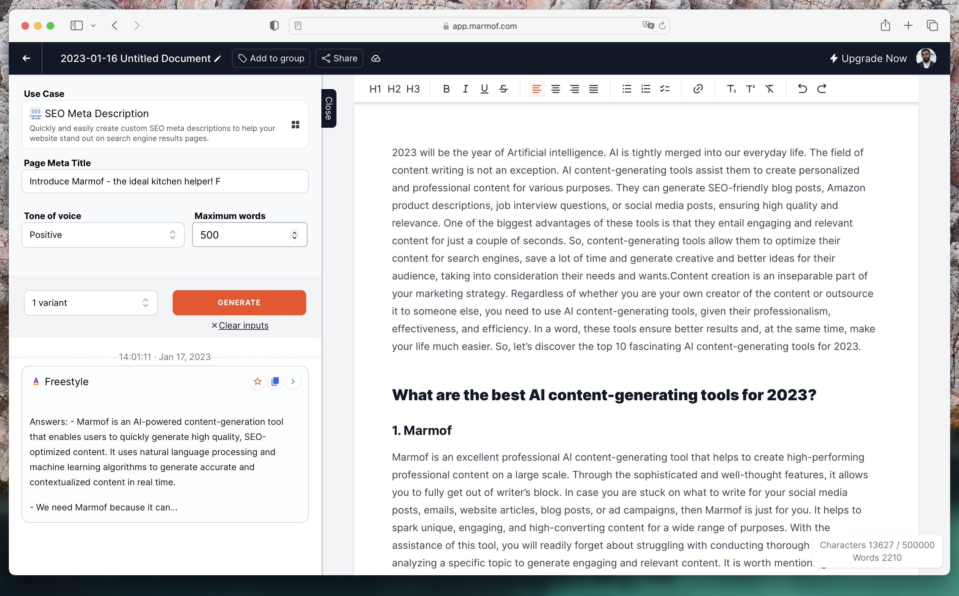This screenshot has width=959, height=596.
Task: Star the Freestyle output as favorite
Action: pos(258,381)
